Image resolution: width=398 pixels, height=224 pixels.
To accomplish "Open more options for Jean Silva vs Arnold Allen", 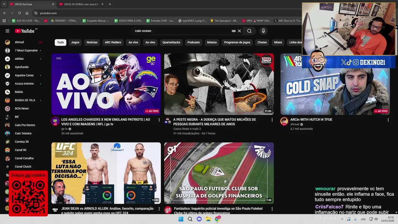I will pos(159,209).
